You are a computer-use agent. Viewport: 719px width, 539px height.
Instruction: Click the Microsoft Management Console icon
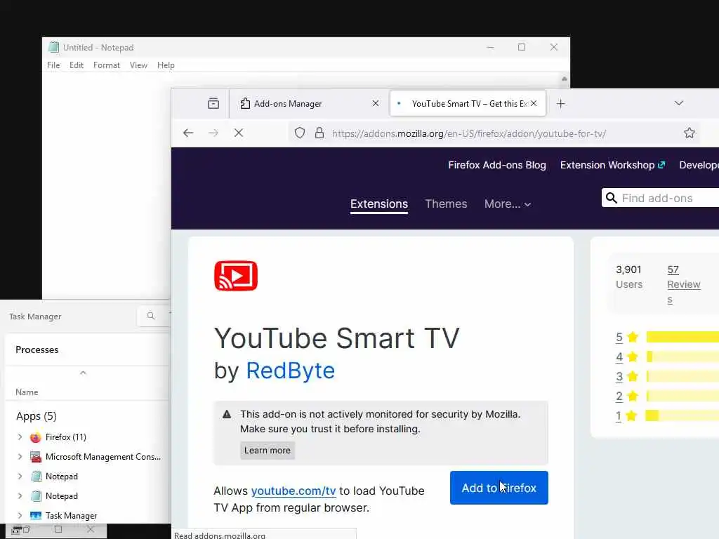(x=35, y=456)
